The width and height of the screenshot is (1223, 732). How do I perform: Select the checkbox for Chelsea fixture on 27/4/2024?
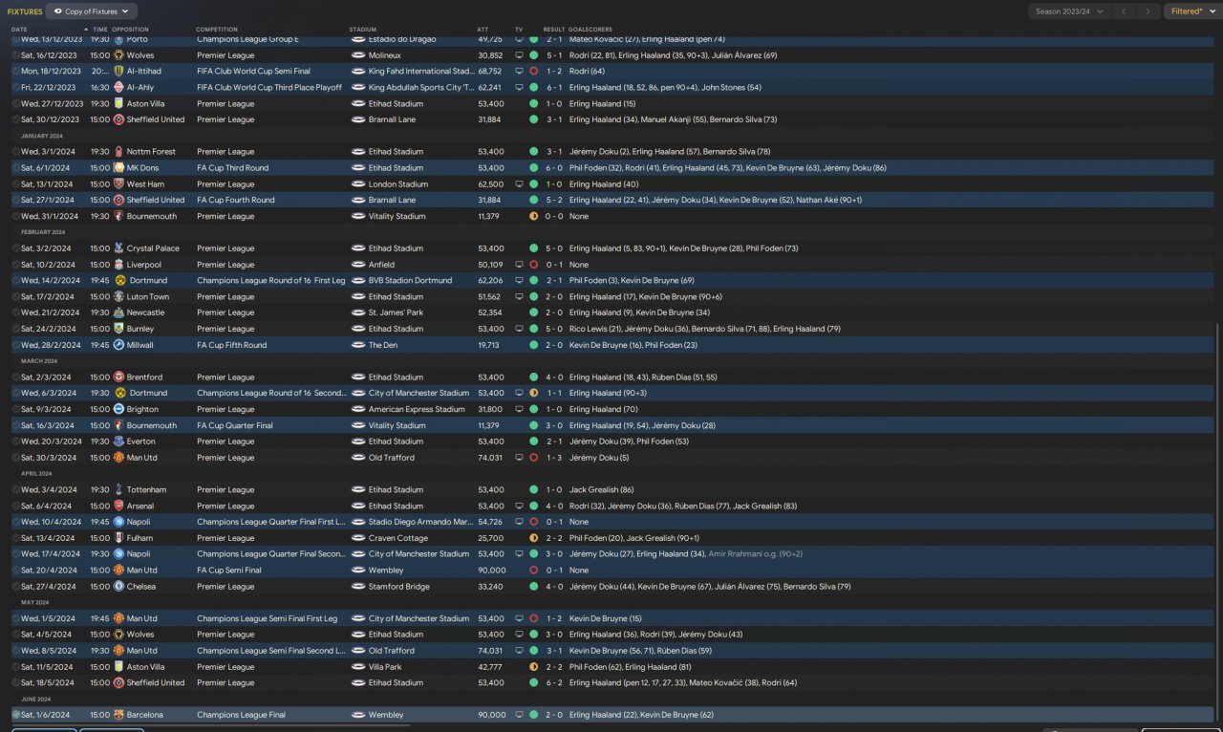16,587
